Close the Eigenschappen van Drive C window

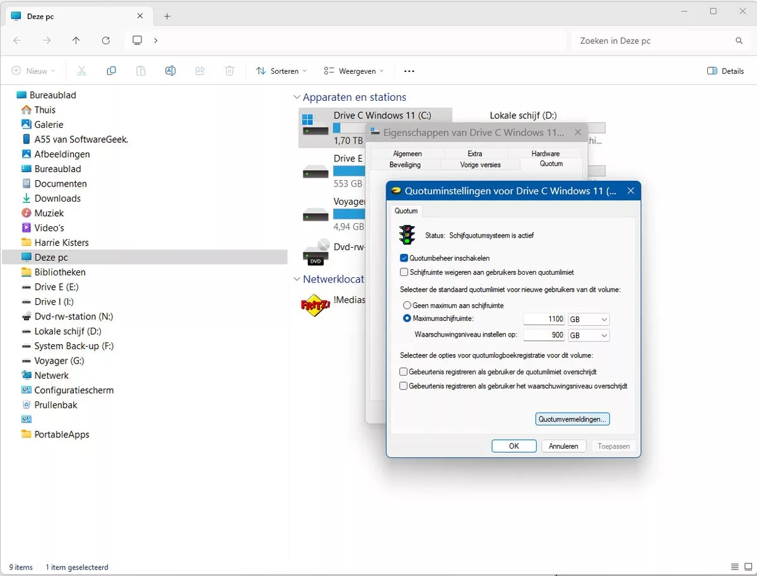tap(578, 132)
